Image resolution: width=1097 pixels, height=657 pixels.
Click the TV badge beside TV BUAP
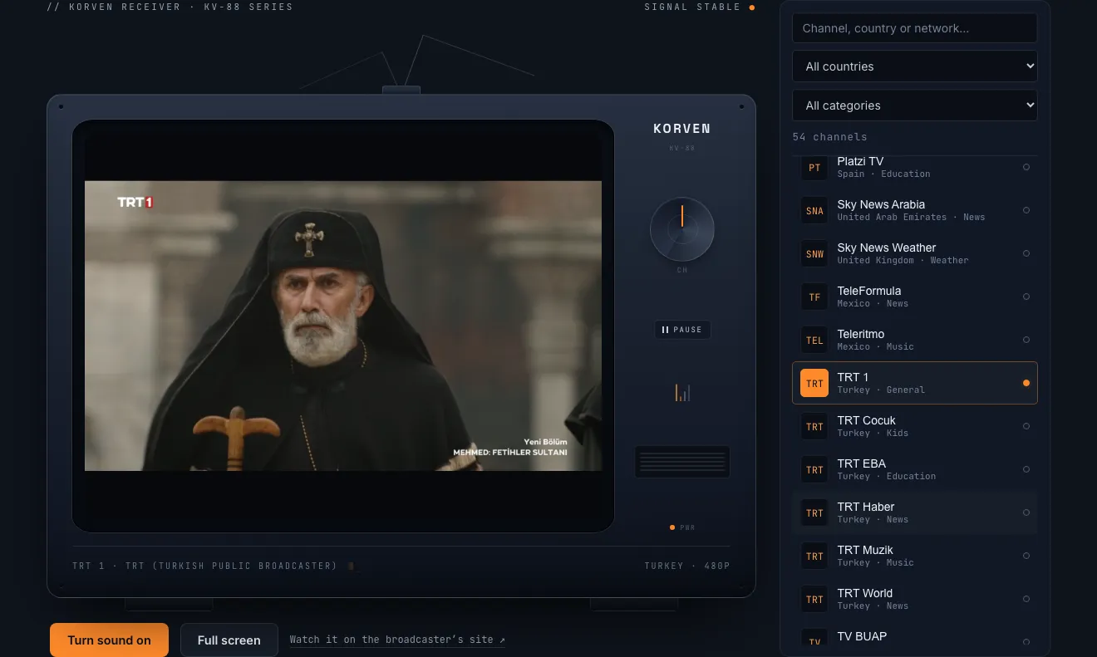(x=814, y=640)
